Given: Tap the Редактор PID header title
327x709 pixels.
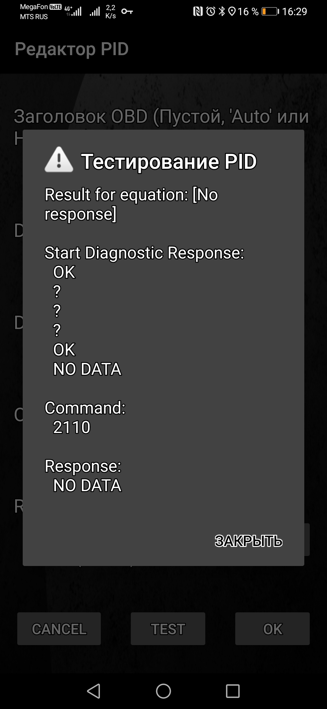Looking at the screenshot, I should 72,49.
